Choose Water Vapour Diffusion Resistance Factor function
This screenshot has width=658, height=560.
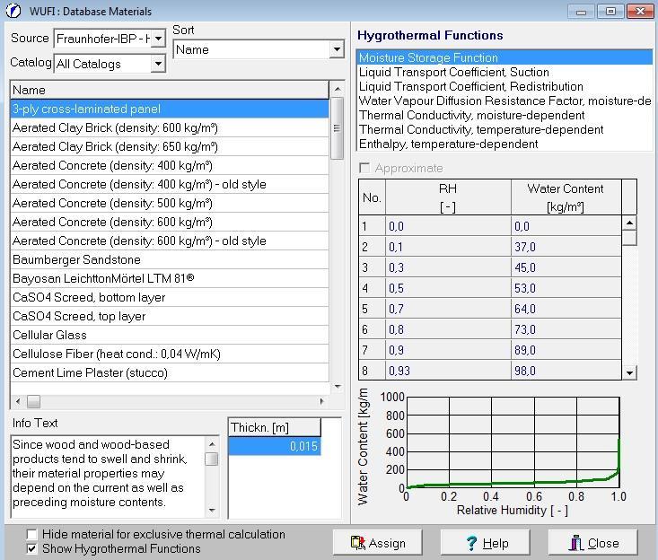point(504,101)
